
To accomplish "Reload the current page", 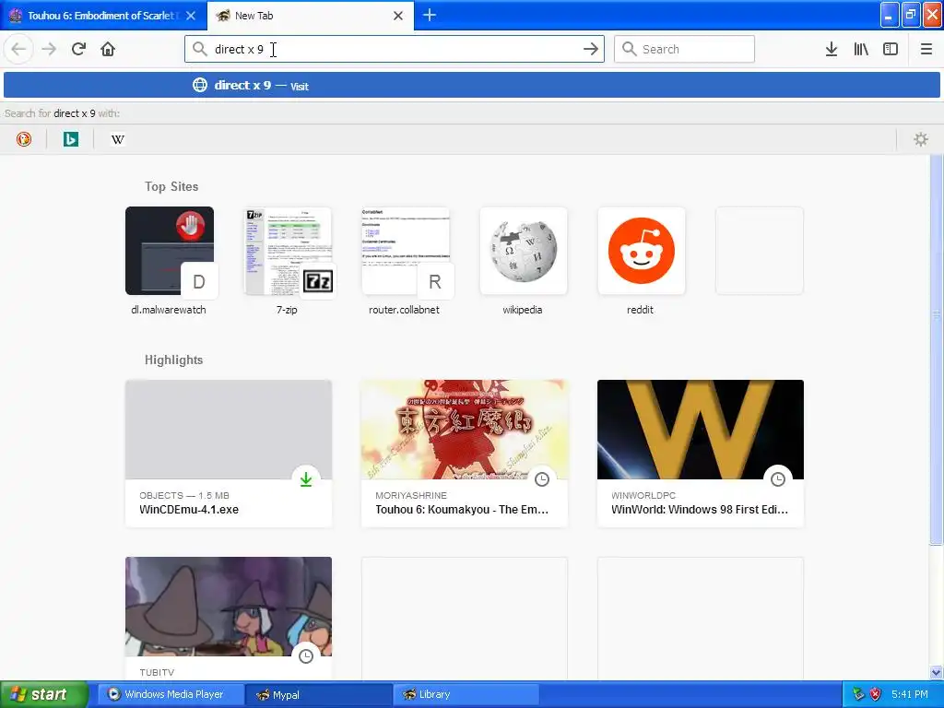I will (x=78, y=49).
